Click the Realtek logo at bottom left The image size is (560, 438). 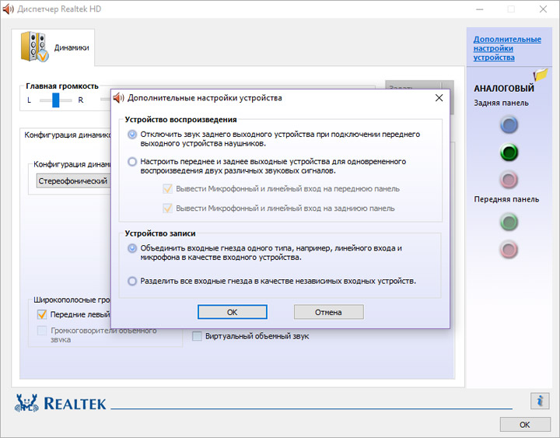click(x=61, y=403)
